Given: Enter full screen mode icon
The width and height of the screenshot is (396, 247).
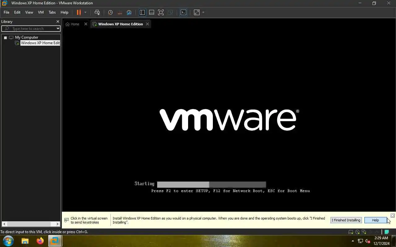Looking at the screenshot, I should pos(161,12).
